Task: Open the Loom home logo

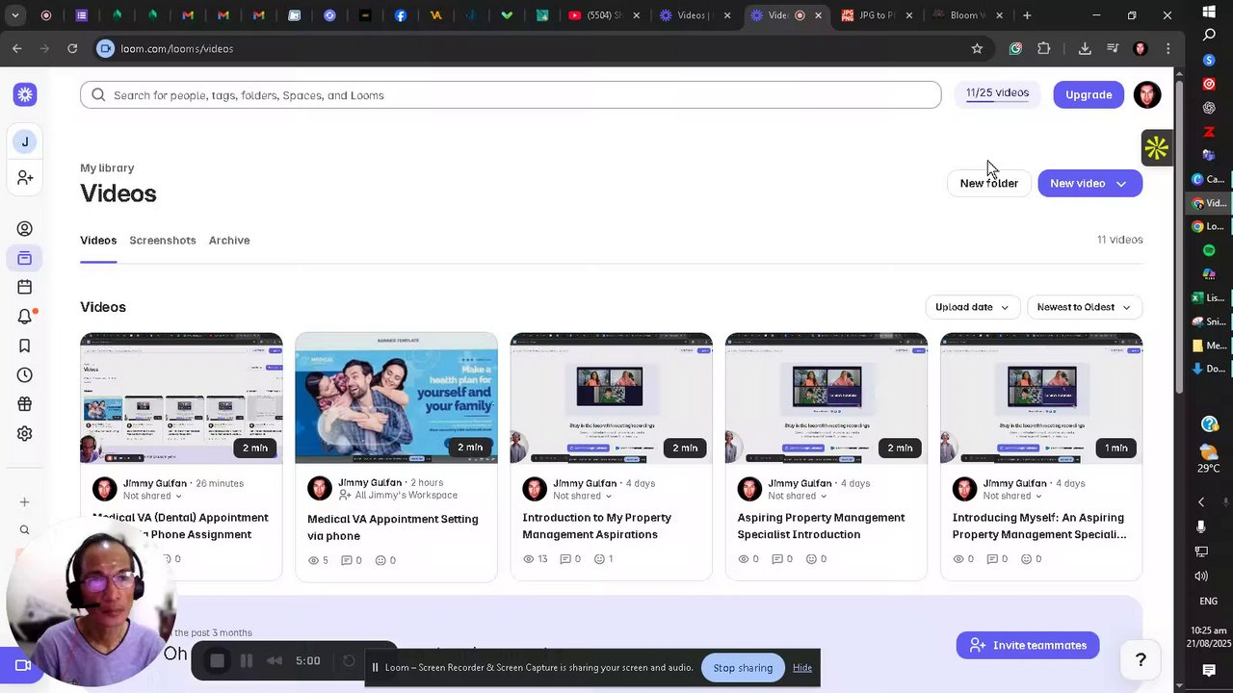Action: 25,94
